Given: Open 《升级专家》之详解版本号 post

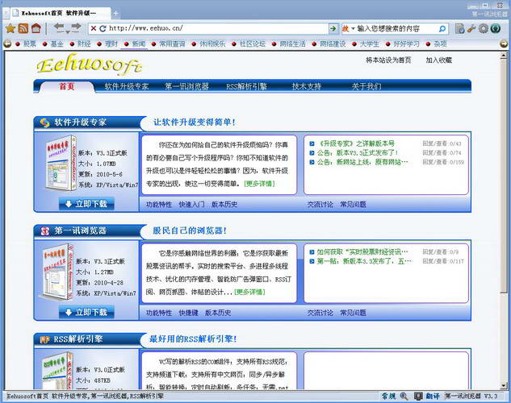Looking at the screenshot, I should coord(355,143).
